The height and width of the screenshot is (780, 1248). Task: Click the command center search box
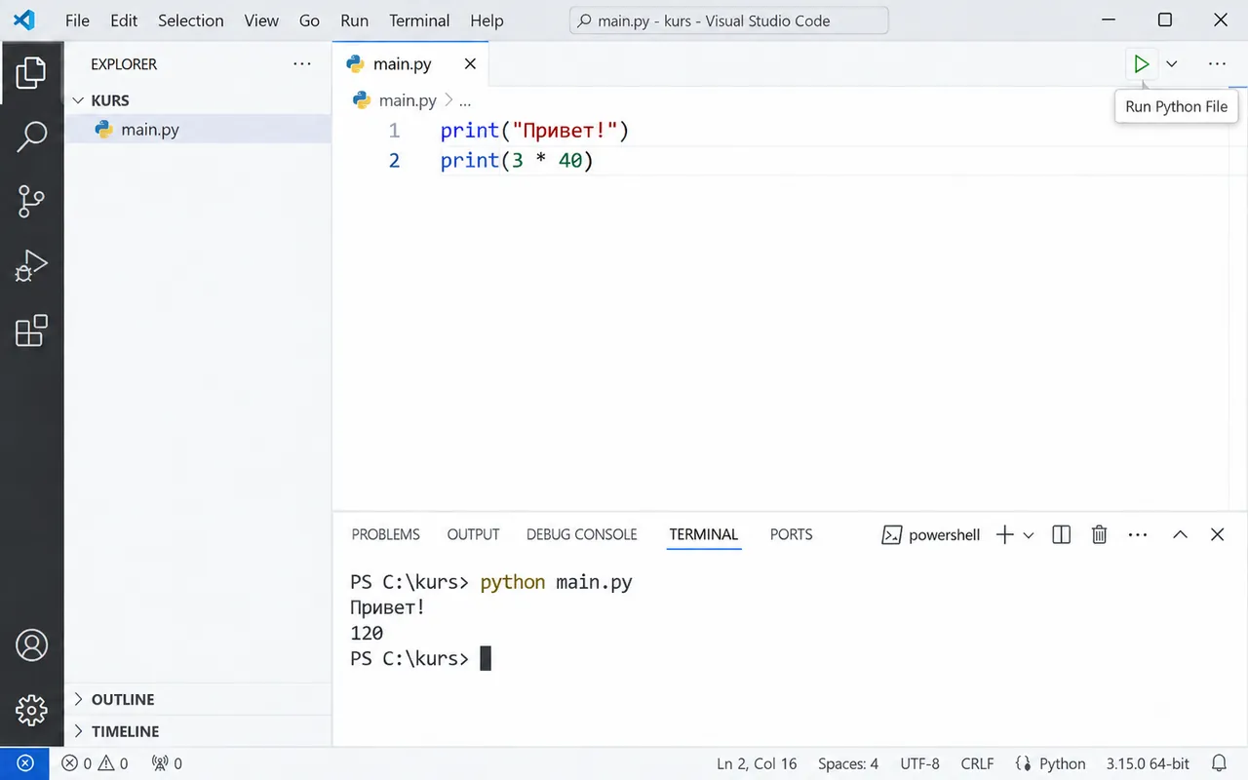point(729,20)
